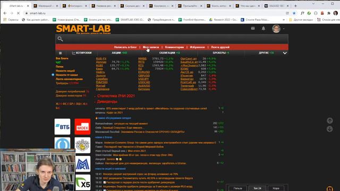Stop the page loading with X button
The image size is (340, 191).
18,13
